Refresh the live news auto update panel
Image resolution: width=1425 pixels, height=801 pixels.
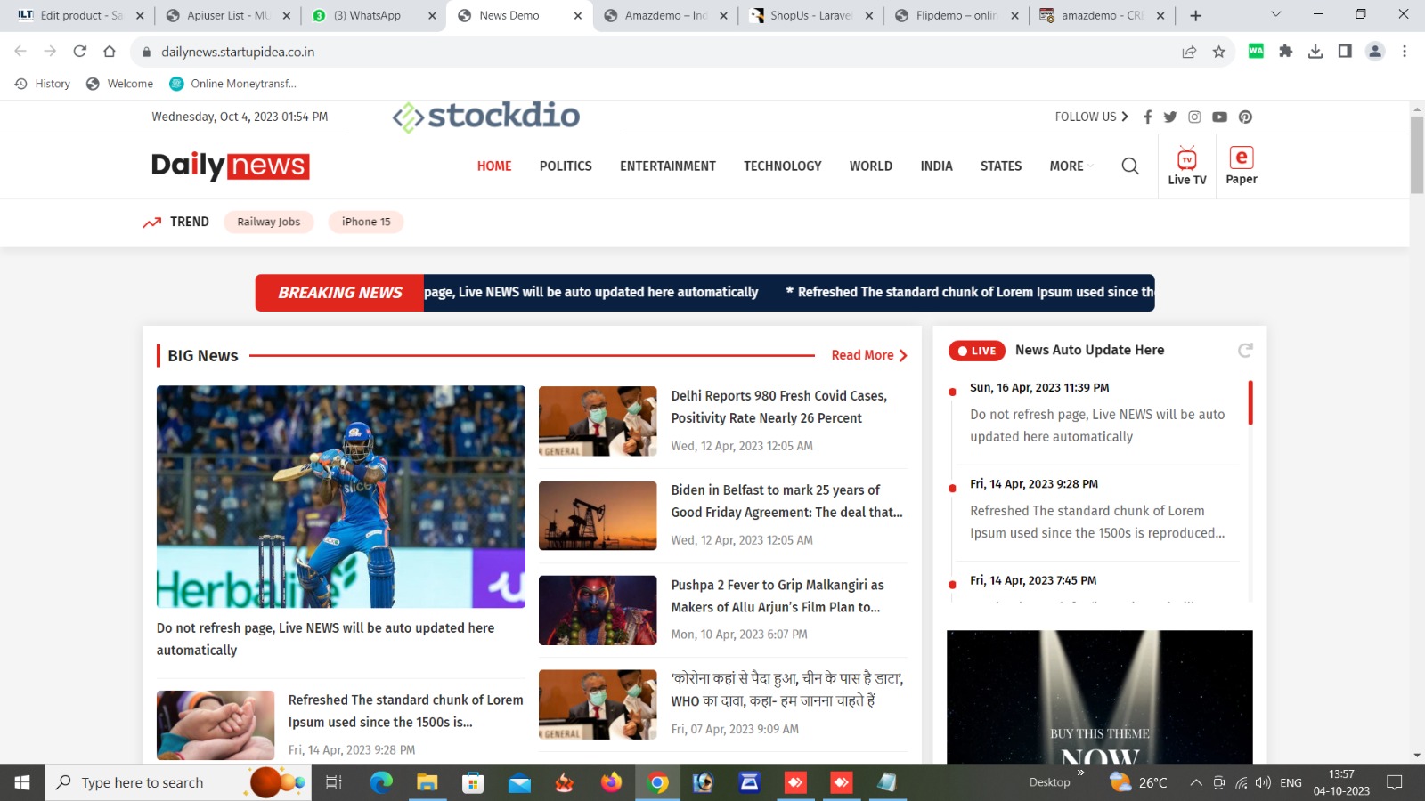coord(1245,351)
